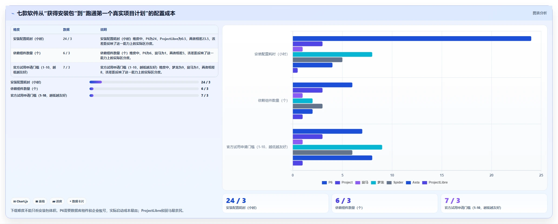558x224 pixels.
Task: Click the 7 / 3 value in table
Action: click(x=66, y=67)
